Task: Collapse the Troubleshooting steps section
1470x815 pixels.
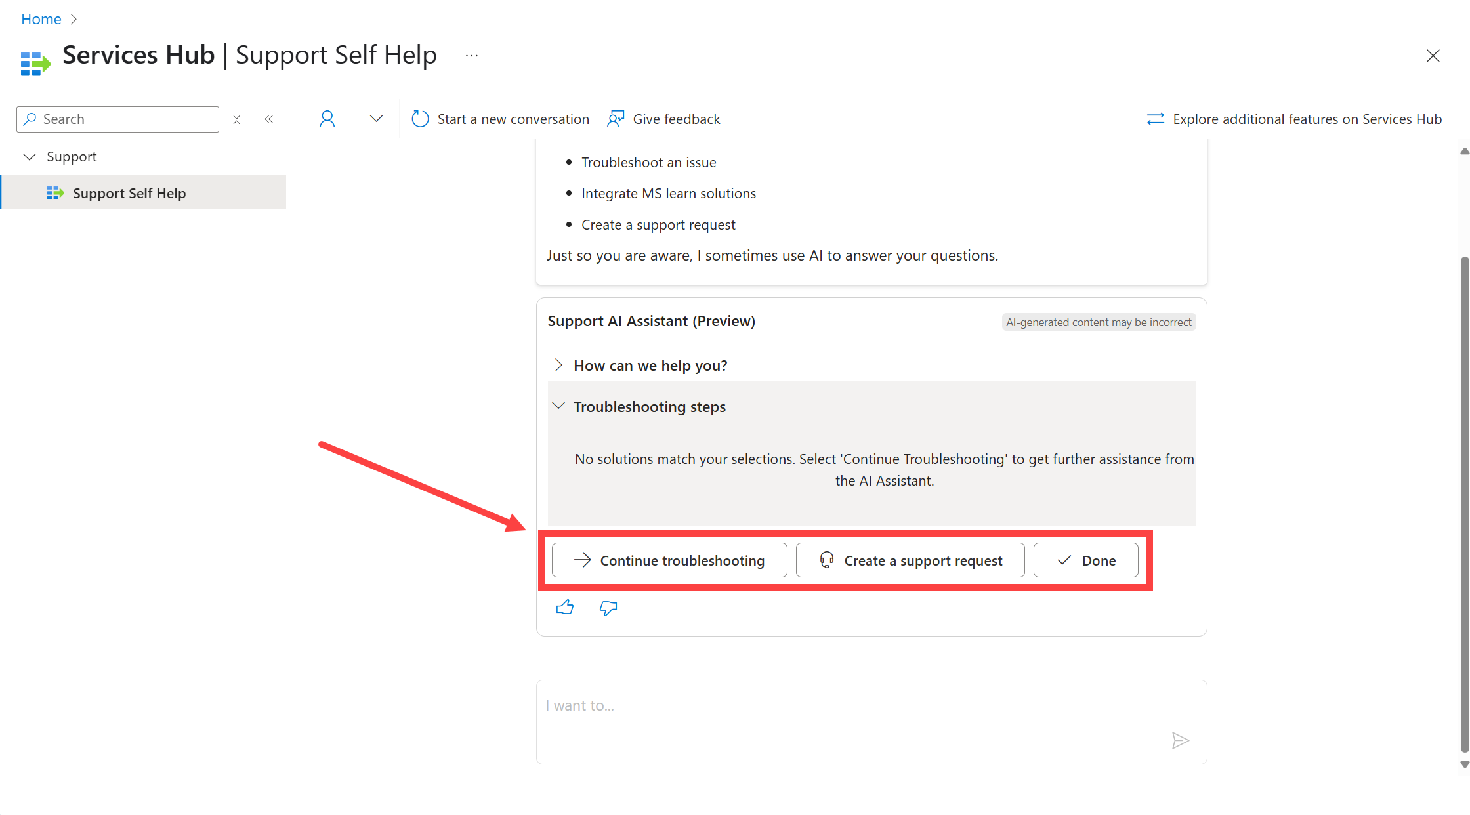Action: click(x=558, y=406)
